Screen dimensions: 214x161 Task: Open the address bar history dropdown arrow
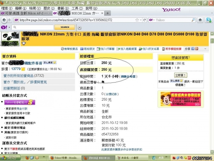tap(140, 20)
